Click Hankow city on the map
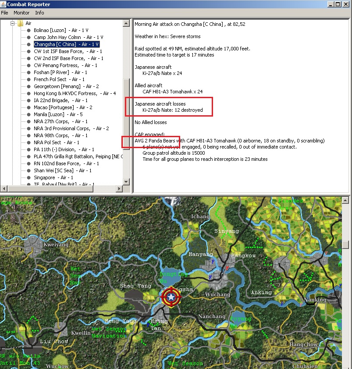 pyautogui.click(x=243, y=255)
